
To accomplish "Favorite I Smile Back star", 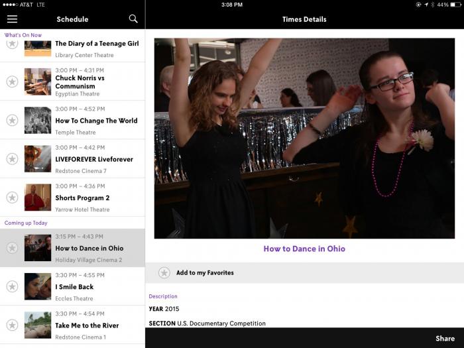I will tap(12, 286).
